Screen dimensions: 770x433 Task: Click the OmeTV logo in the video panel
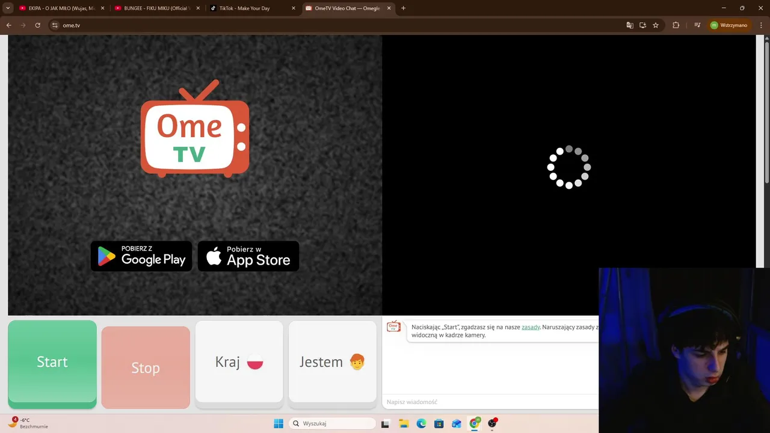(x=194, y=129)
